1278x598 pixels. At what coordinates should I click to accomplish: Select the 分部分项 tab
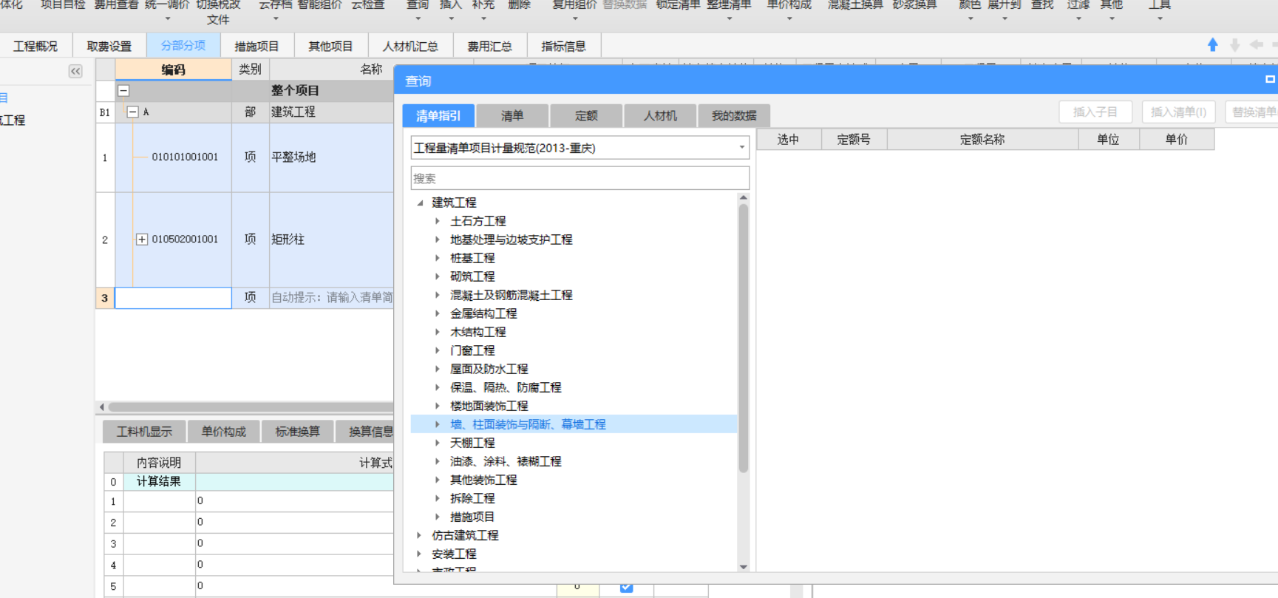[x=183, y=46]
